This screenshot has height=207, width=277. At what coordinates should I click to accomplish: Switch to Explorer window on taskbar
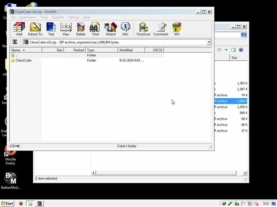(30, 203)
